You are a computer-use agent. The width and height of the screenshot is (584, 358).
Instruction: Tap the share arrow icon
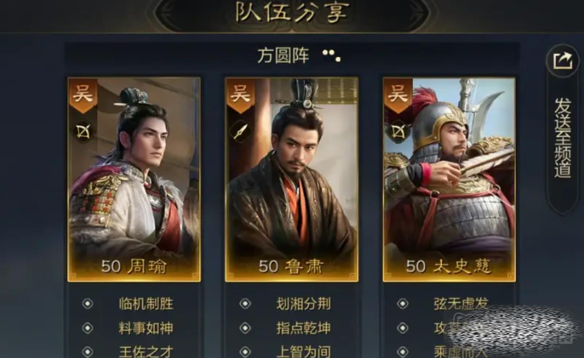tap(562, 61)
